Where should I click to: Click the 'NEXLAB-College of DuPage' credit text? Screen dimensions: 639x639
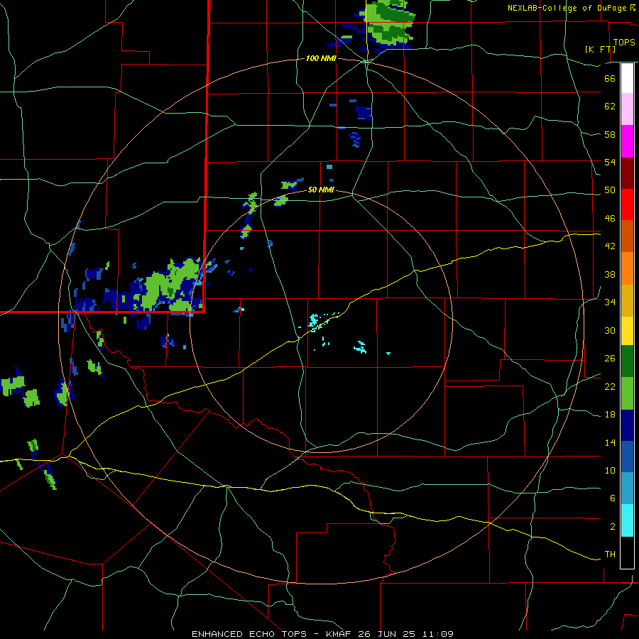(x=567, y=8)
